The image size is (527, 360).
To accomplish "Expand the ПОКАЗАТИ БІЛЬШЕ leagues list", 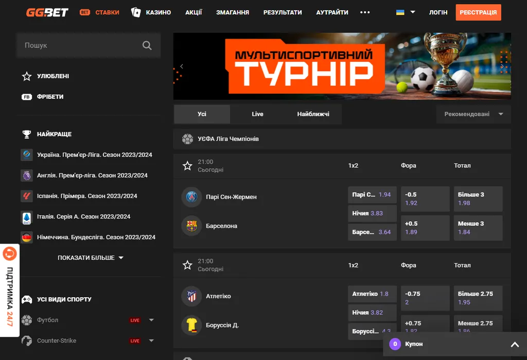I will point(91,258).
